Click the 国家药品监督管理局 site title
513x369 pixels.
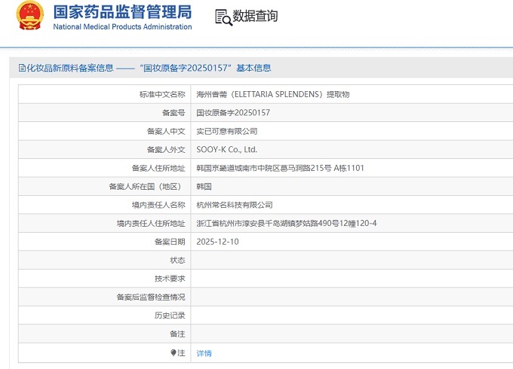(x=122, y=12)
